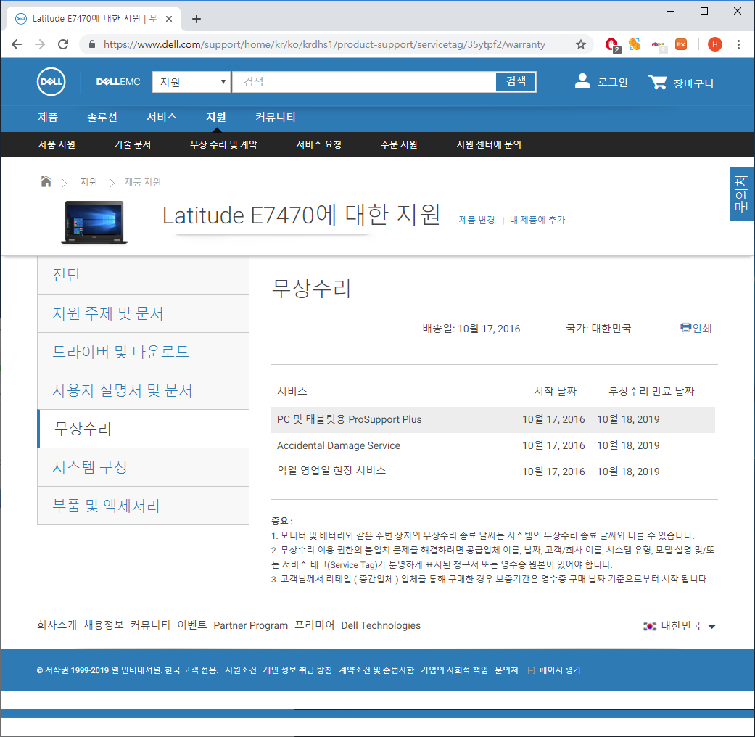The width and height of the screenshot is (755, 737).
Task: Click the browser forward arrow
Action: tap(40, 44)
